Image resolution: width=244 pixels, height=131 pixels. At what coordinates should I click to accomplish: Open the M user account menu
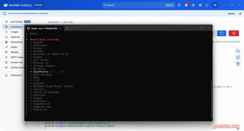pyautogui.click(x=215, y=5)
